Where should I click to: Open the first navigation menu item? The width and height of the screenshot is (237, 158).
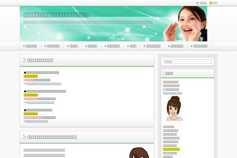point(30,46)
